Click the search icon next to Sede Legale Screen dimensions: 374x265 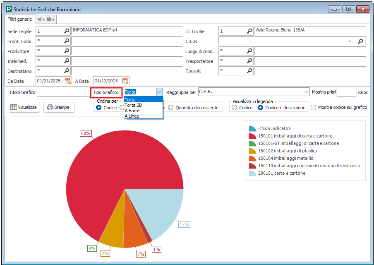[x=67, y=31]
